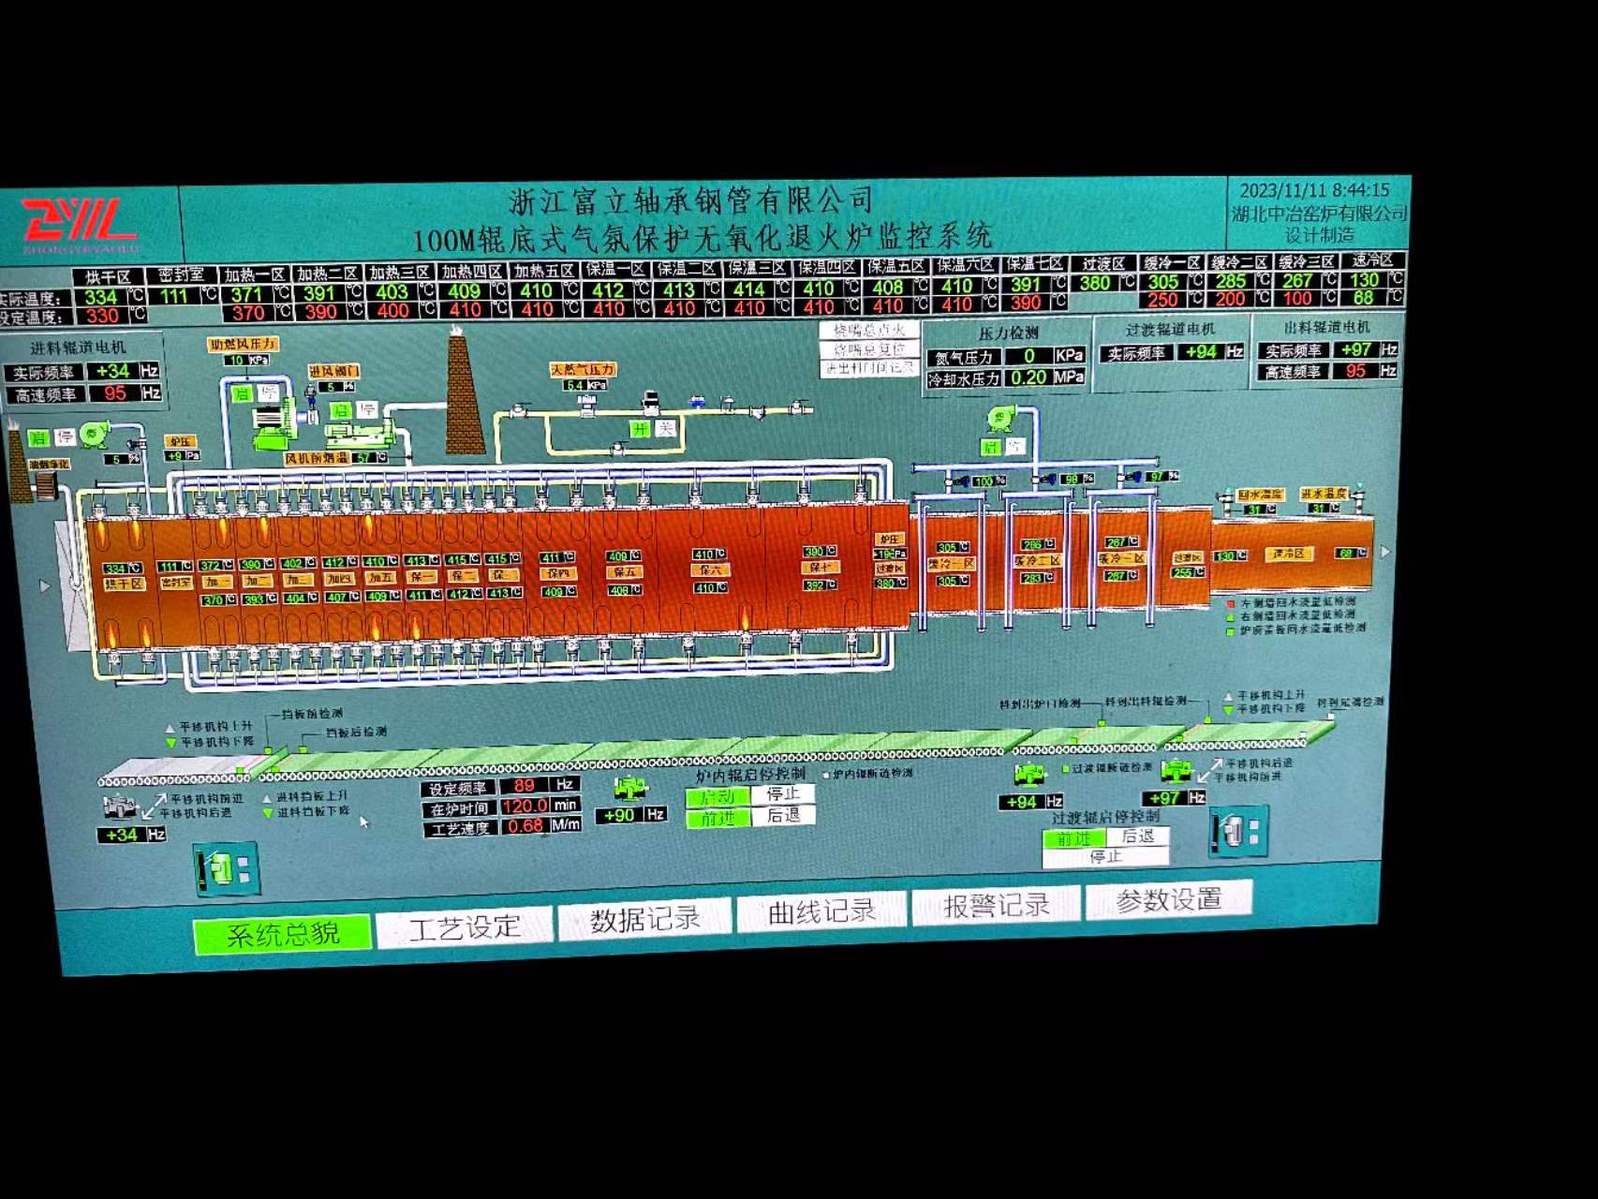Click the cooling fan icon above 缓冷 zones
This screenshot has width=1598, height=1199.
tap(1001, 418)
